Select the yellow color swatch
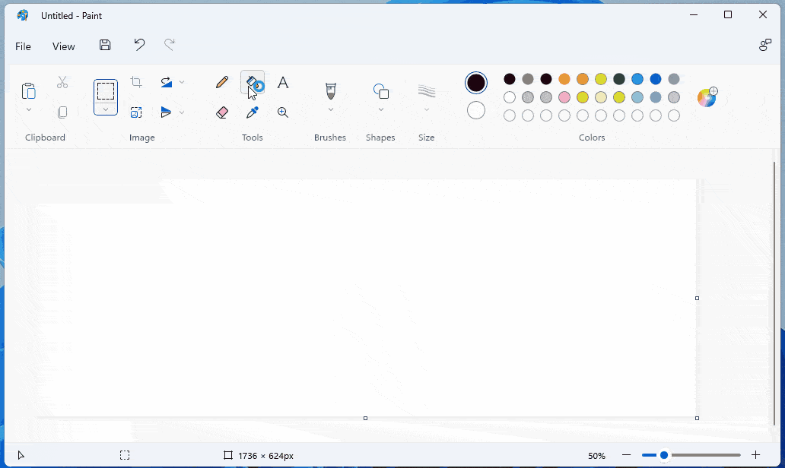This screenshot has height=468, width=785. (x=600, y=78)
